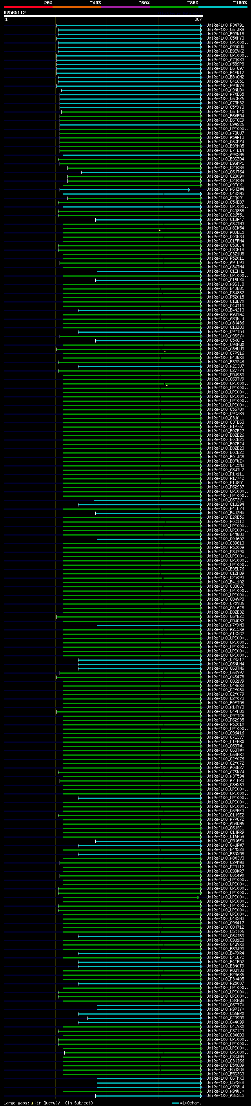
Task: Select hit label UniRef100_Q9ZT54
Action: (x=225, y=332)
